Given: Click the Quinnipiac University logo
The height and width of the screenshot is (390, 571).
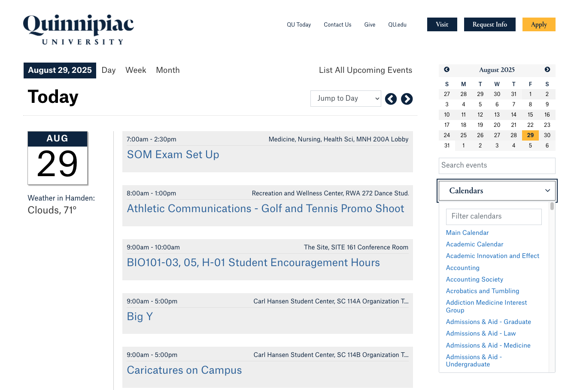Looking at the screenshot, I should click(79, 30).
